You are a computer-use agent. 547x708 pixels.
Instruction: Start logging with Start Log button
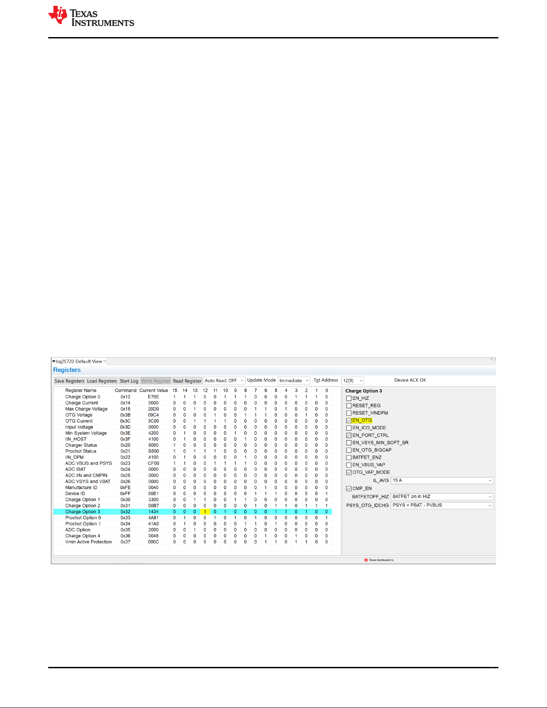[129, 381]
